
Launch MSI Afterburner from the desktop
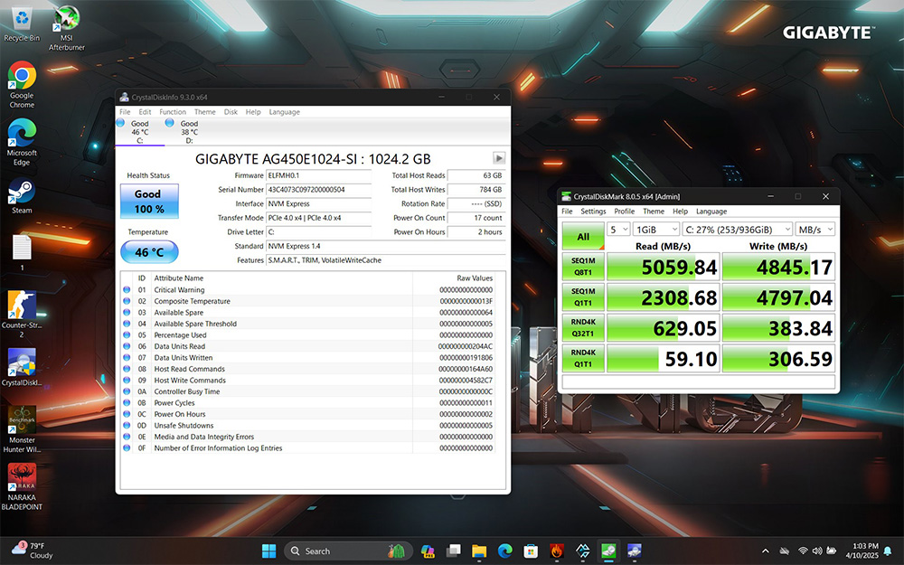point(66,28)
